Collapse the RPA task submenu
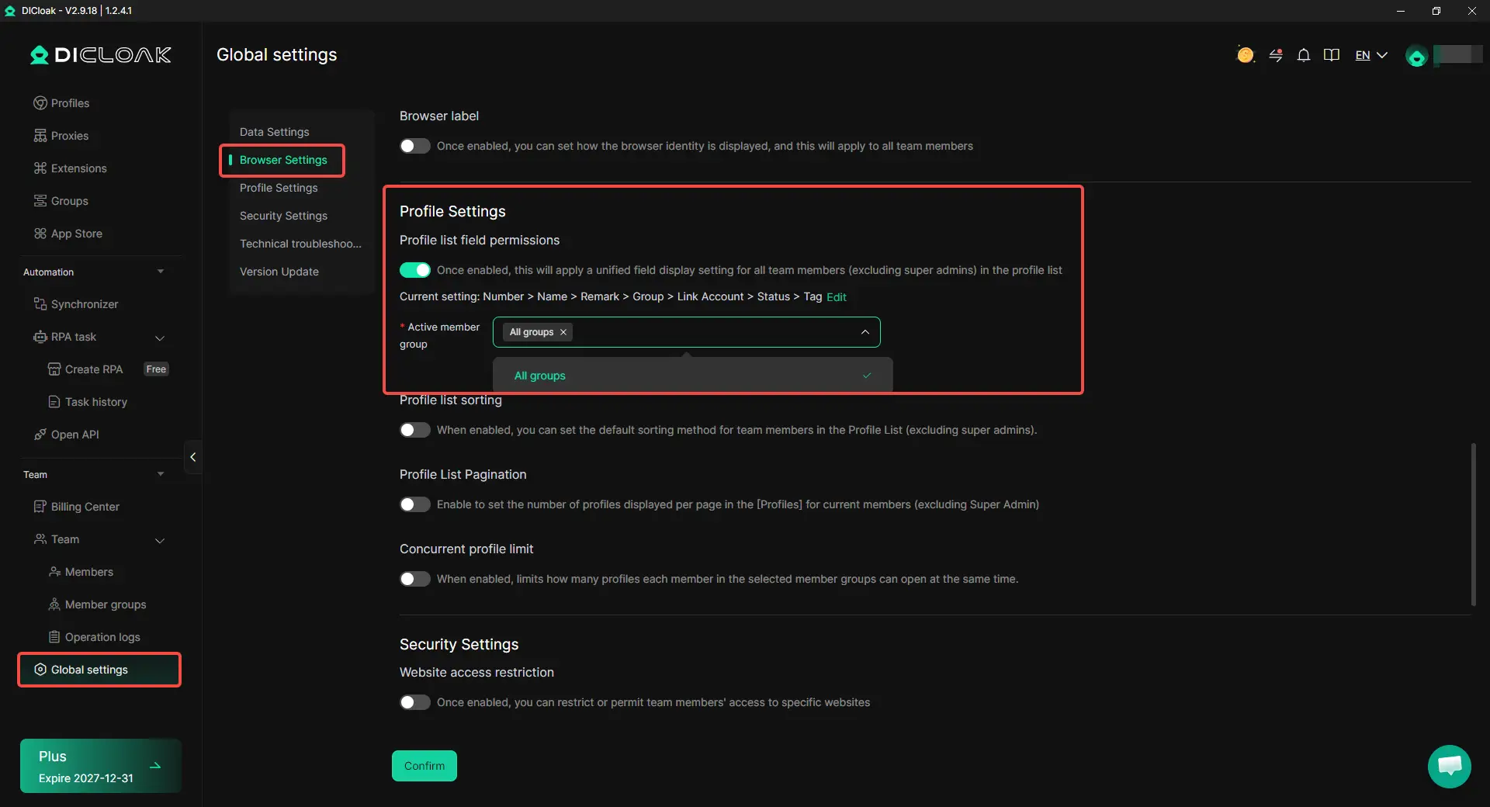 pyautogui.click(x=160, y=338)
